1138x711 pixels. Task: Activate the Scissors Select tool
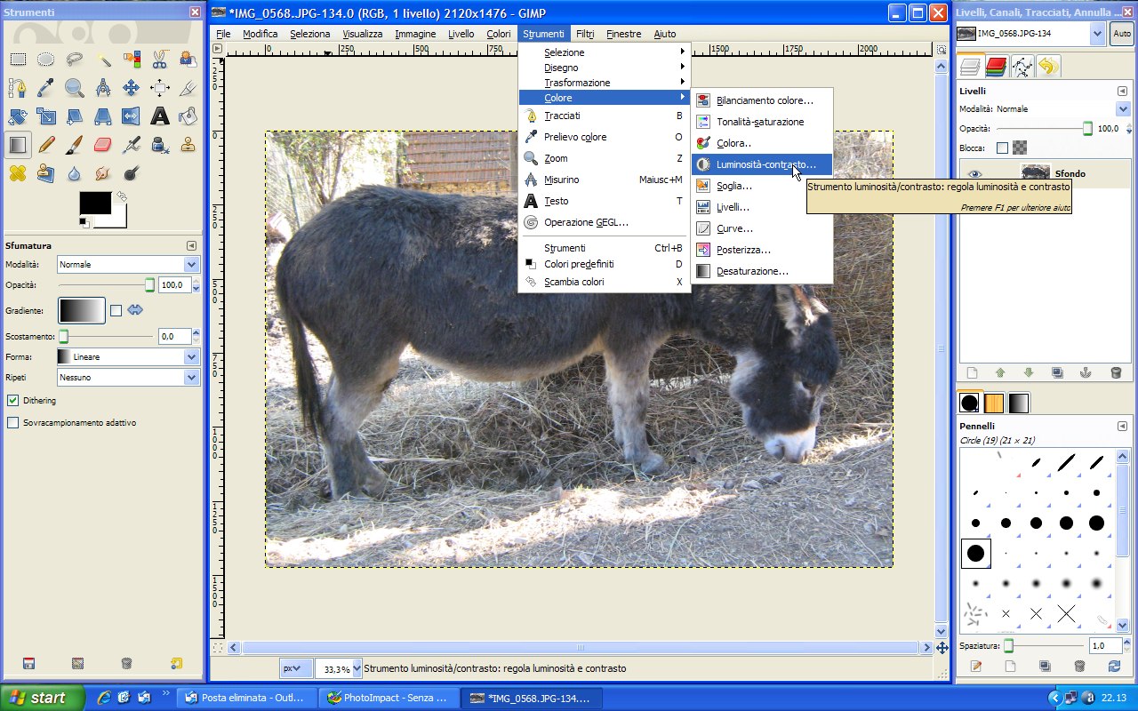(x=160, y=60)
